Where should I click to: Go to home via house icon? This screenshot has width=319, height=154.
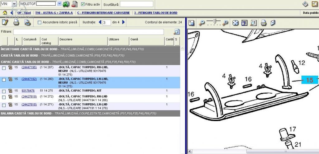click(5, 13)
